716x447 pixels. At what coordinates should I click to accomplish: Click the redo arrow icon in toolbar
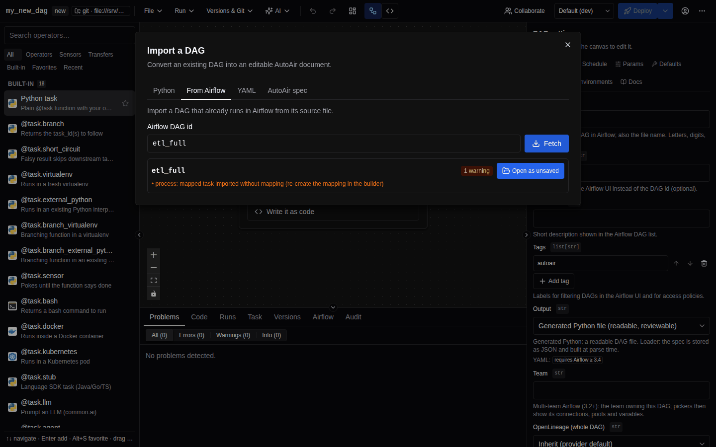click(x=333, y=11)
